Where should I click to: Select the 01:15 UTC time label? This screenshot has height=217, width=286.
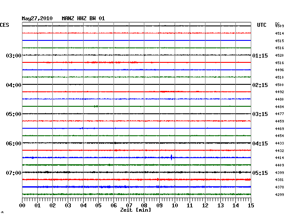tap(260, 56)
